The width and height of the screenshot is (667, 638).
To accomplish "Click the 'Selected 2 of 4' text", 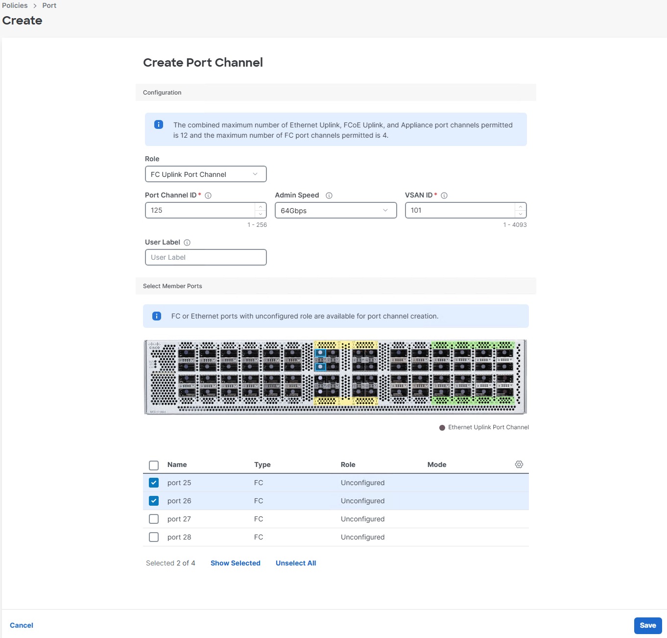I will click(x=170, y=563).
